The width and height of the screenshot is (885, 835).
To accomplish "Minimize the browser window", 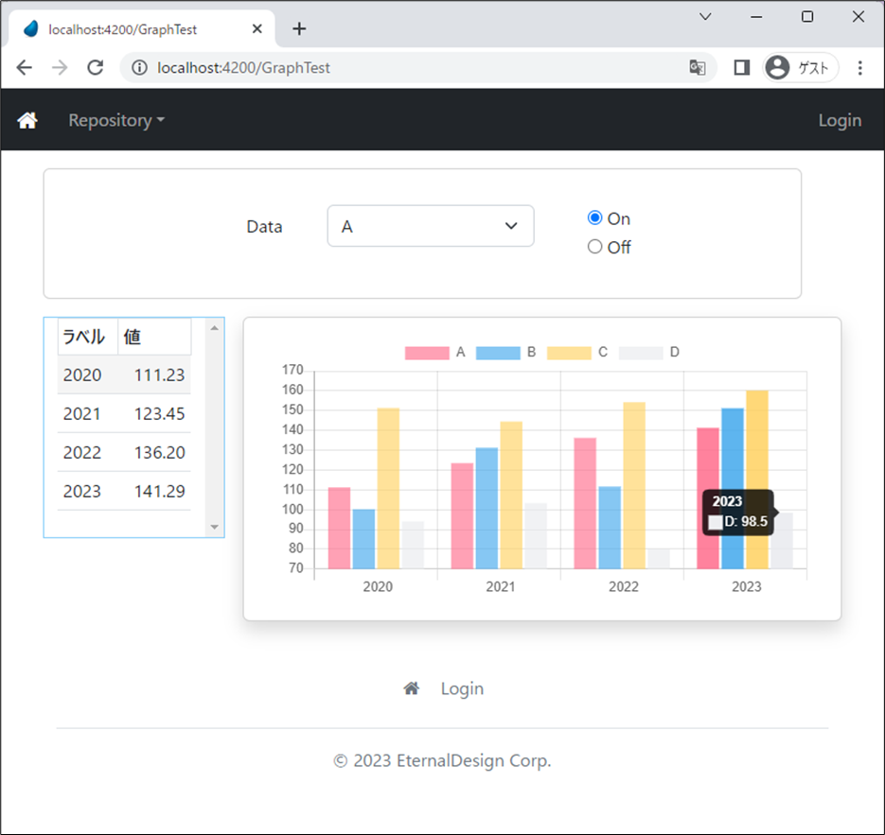I will [756, 17].
